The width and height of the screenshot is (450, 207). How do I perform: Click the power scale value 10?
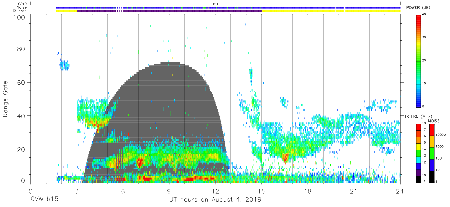[x=425, y=83]
